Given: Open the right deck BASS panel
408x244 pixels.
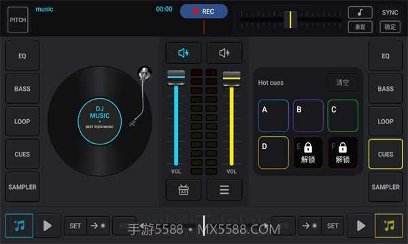Looking at the screenshot, I should click(x=386, y=89).
